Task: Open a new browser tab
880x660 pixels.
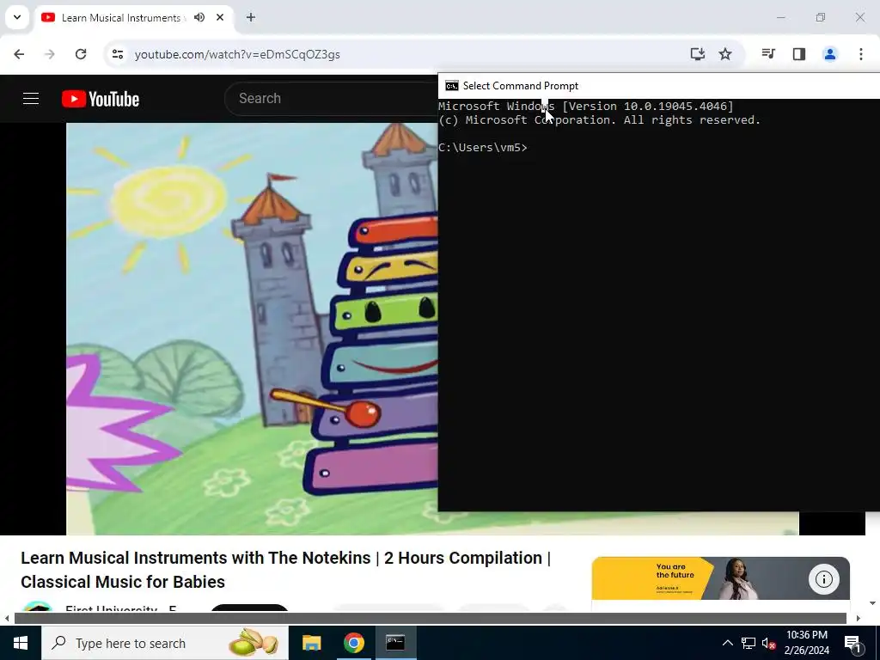Action: click(251, 17)
